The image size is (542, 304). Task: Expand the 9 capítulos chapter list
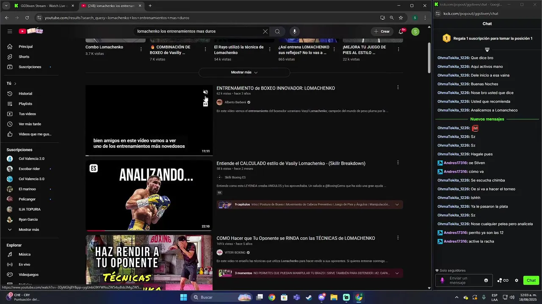click(397, 204)
